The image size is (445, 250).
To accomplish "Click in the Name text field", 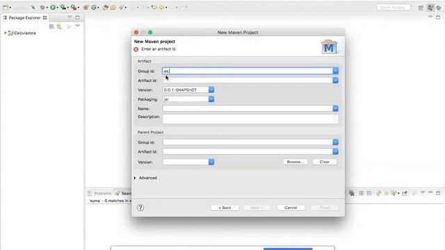I will pos(248,108).
